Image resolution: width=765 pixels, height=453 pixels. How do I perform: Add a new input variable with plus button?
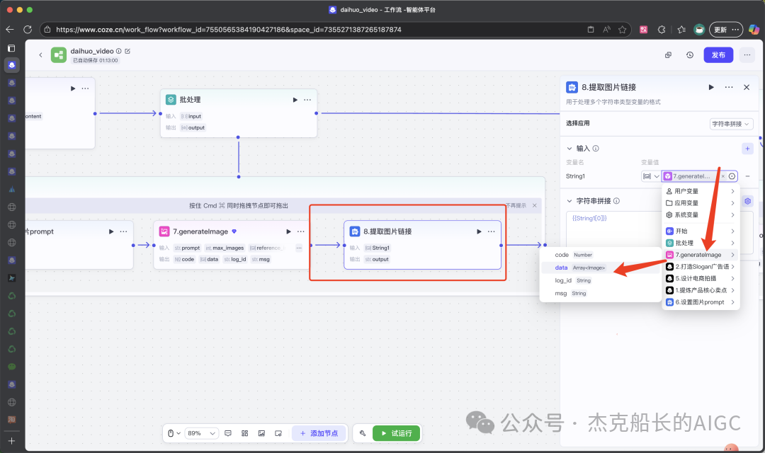747,149
